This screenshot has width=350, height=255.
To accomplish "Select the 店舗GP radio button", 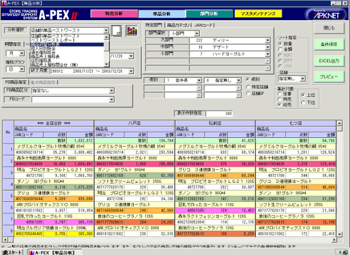I will tap(248, 94).
